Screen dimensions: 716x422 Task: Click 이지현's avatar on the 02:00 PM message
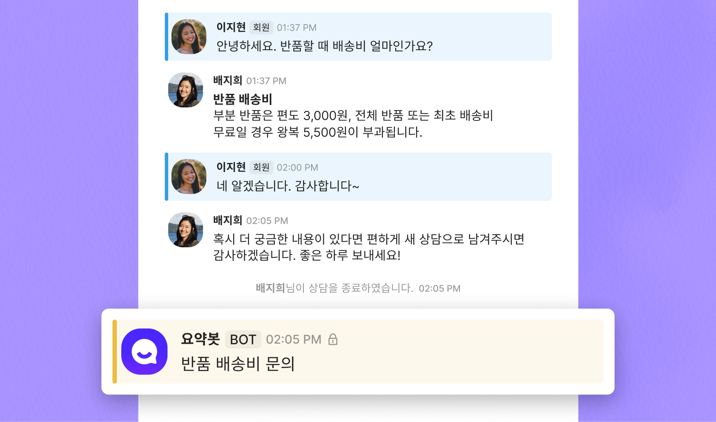[x=189, y=177]
